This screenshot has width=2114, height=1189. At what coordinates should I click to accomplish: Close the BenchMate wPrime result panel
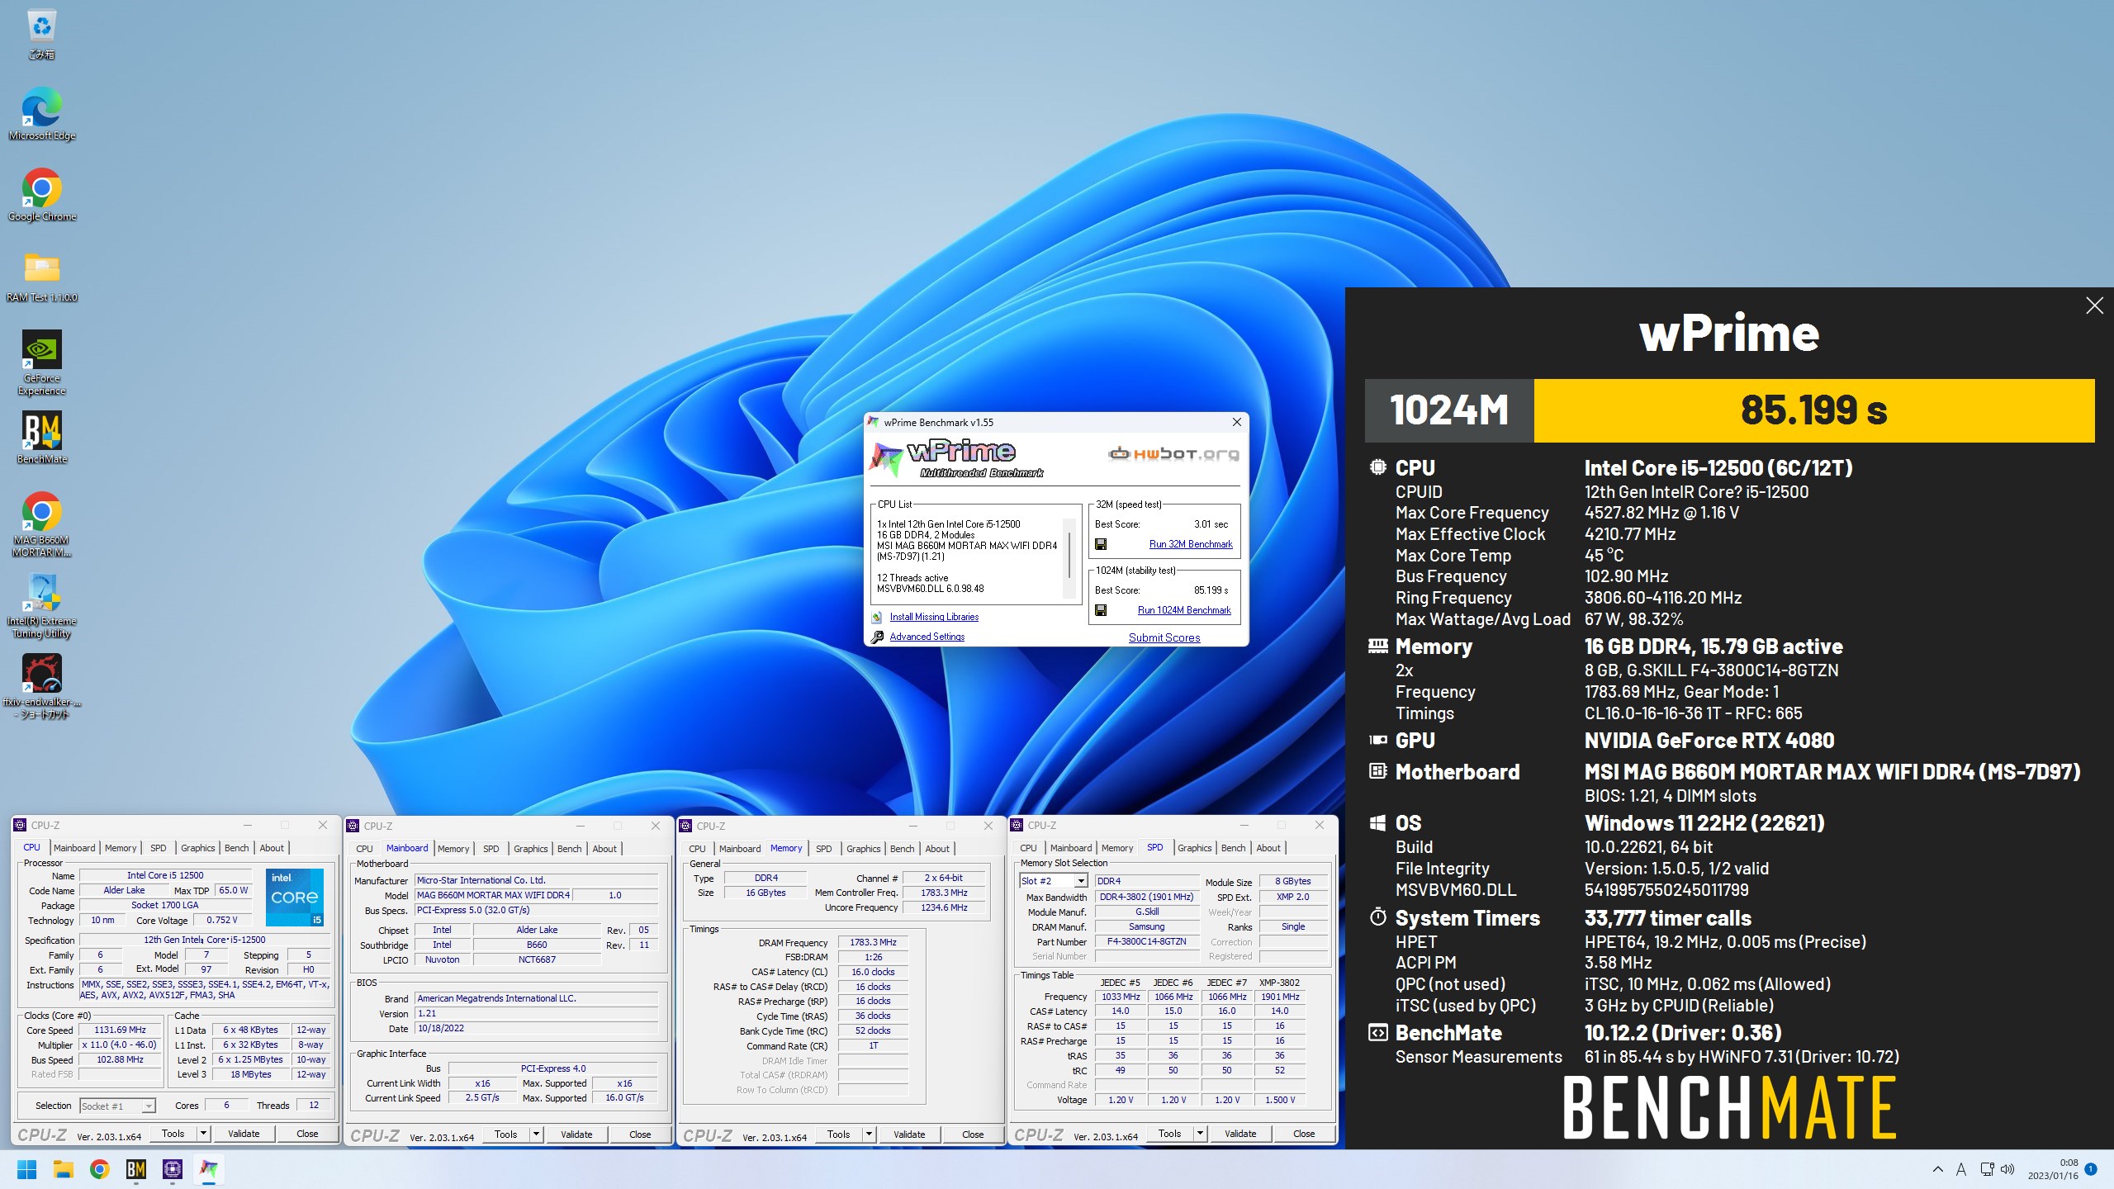[2094, 306]
